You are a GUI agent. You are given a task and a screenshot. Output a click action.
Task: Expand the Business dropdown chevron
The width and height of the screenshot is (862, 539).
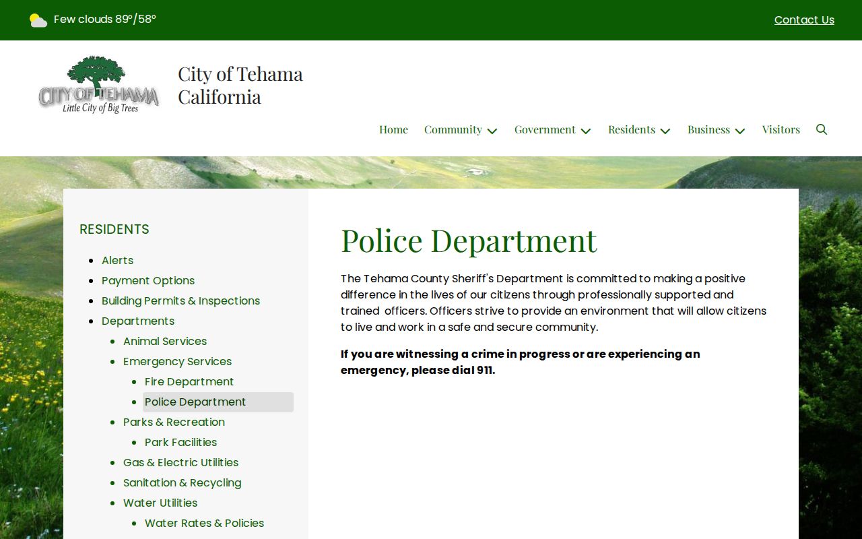[x=740, y=131]
